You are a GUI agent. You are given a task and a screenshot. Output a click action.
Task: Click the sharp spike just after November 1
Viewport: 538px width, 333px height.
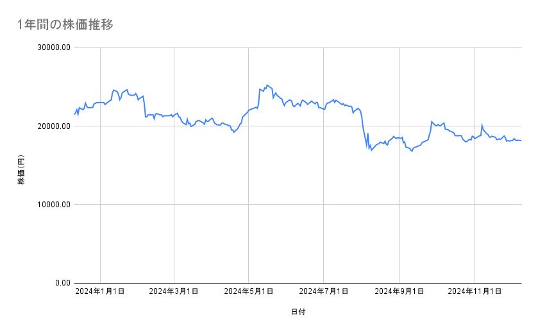click(x=482, y=125)
